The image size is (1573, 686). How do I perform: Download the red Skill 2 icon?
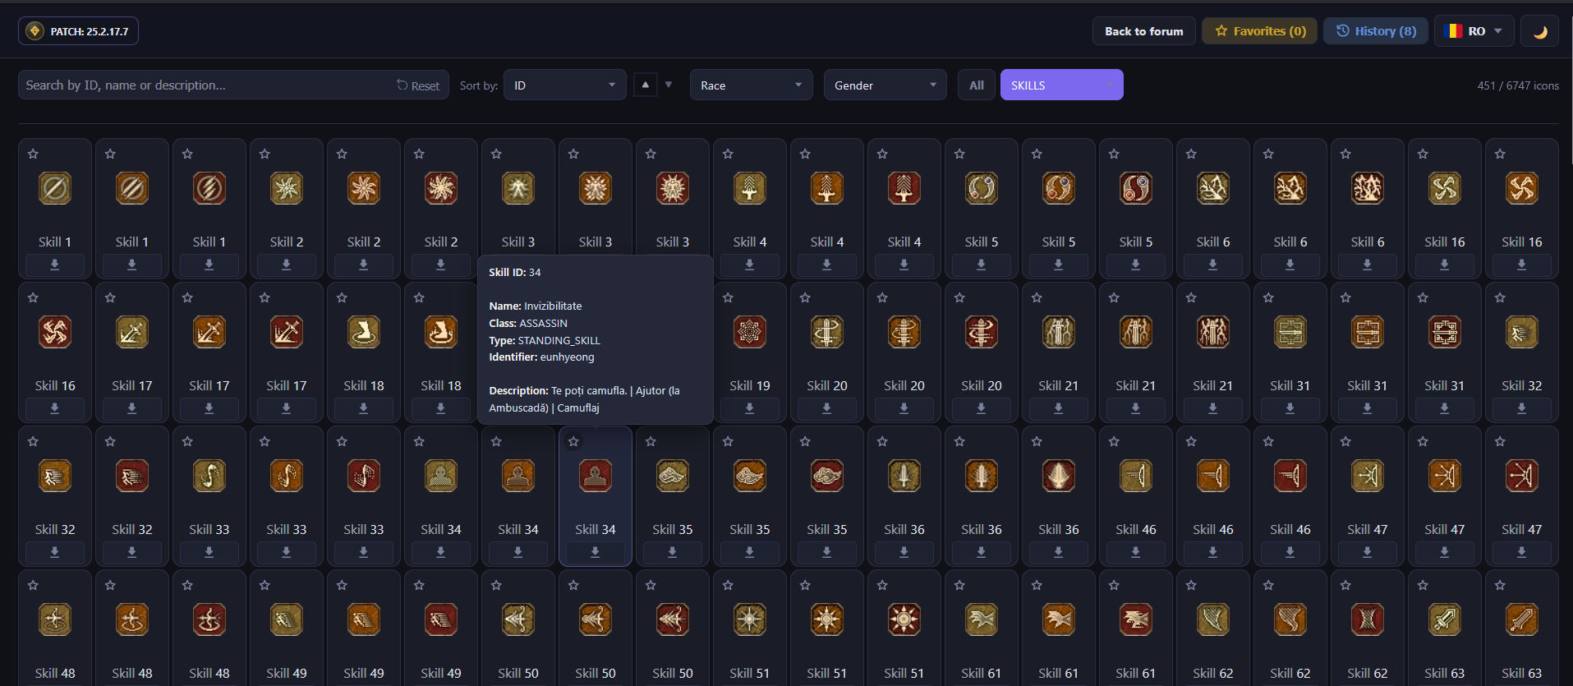(441, 265)
